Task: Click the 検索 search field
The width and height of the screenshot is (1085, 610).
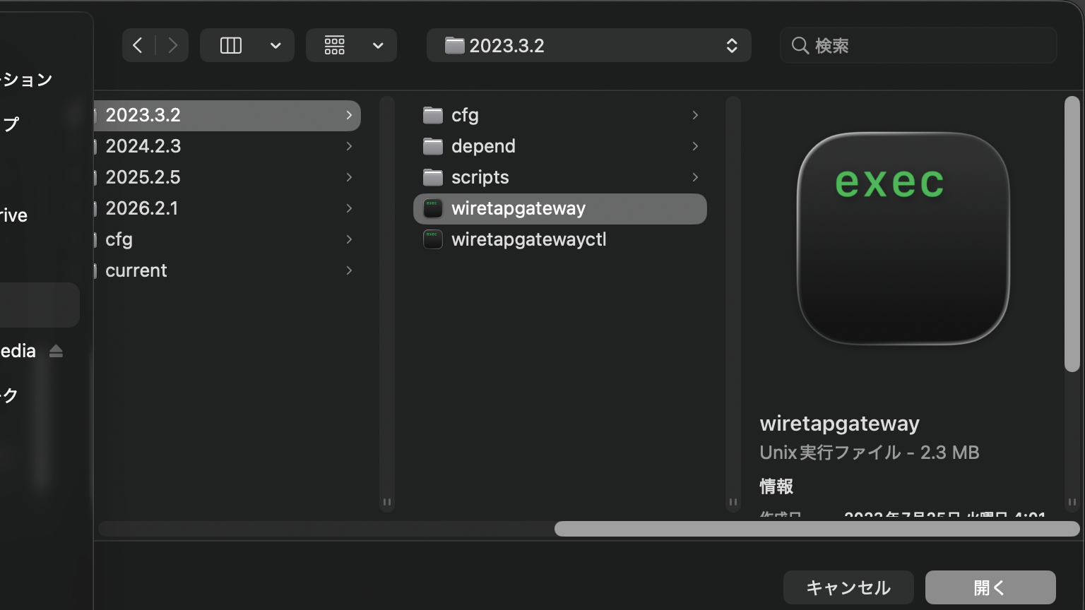Action: coord(918,46)
